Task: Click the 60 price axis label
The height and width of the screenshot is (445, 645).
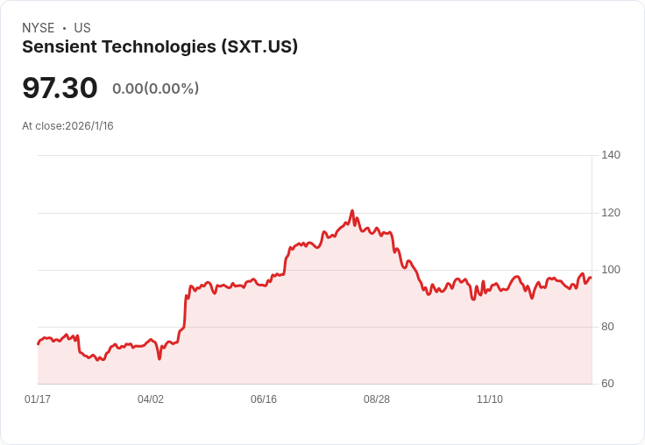Action: [607, 384]
